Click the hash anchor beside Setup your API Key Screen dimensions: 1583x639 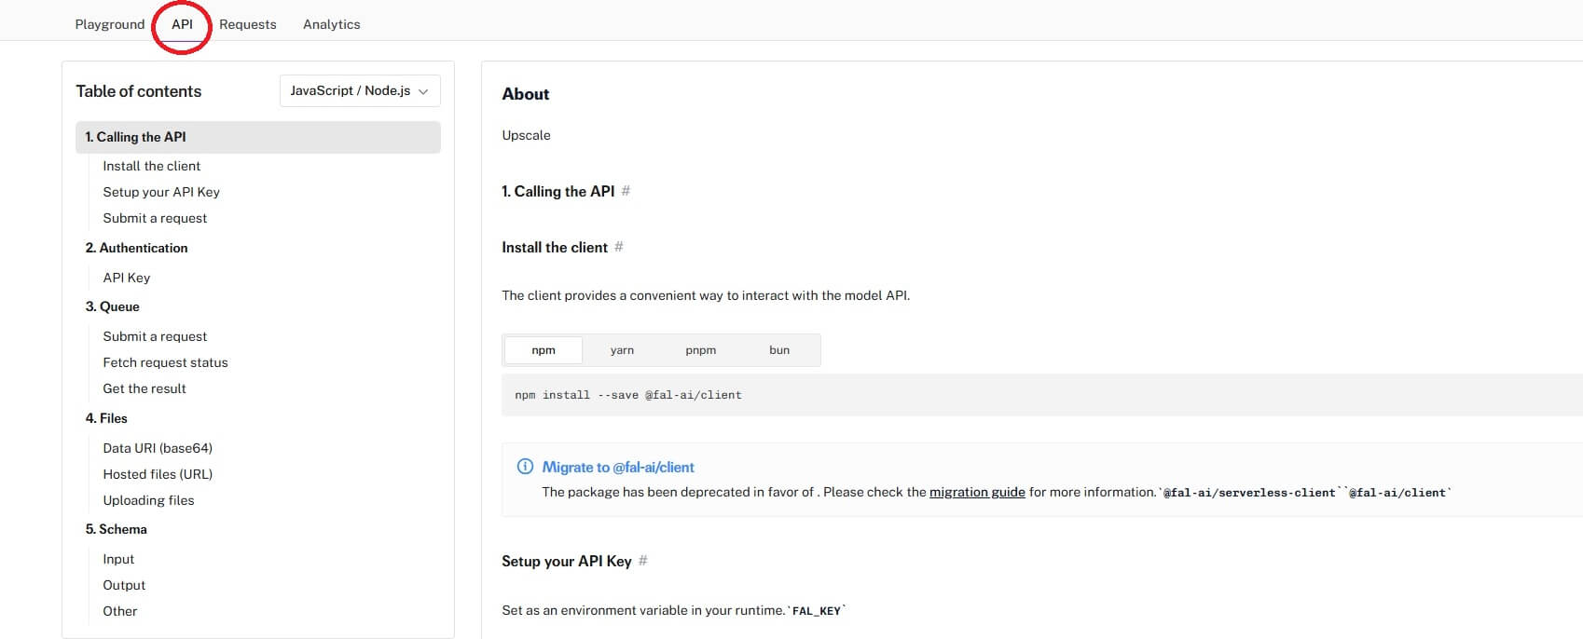pyautogui.click(x=643, y=561)
